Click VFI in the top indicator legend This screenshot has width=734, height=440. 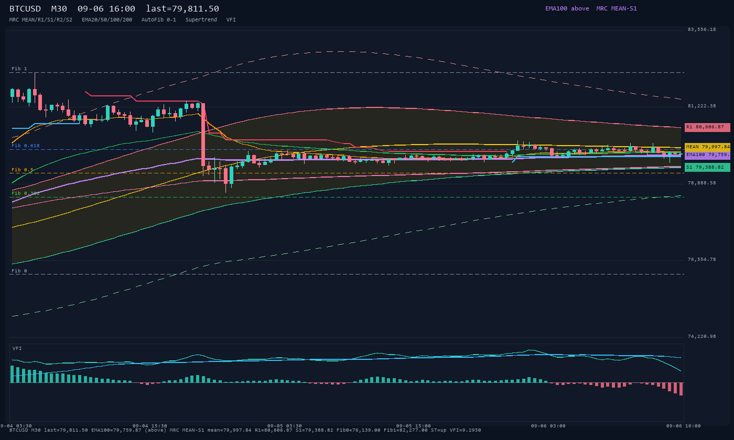click(231, 19)
